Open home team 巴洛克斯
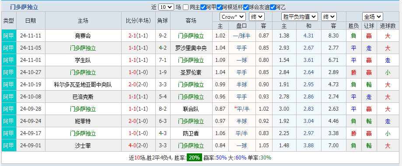Screen dimensions: 402x166 (x=83, y=97)
